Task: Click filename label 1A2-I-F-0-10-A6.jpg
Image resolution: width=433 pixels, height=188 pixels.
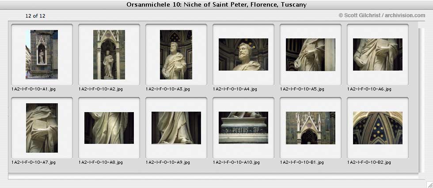Action: 369,89
